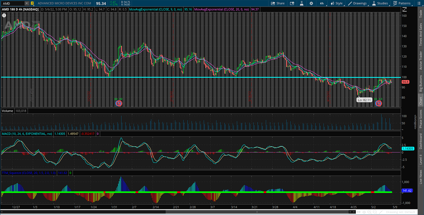Click the Volume subgraph label
The height and width of the screenshot is (215, 424).
click(7, 111)
